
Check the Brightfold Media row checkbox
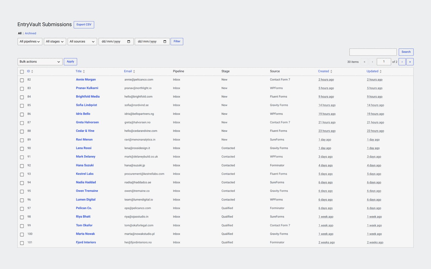[x=22, y=97]
